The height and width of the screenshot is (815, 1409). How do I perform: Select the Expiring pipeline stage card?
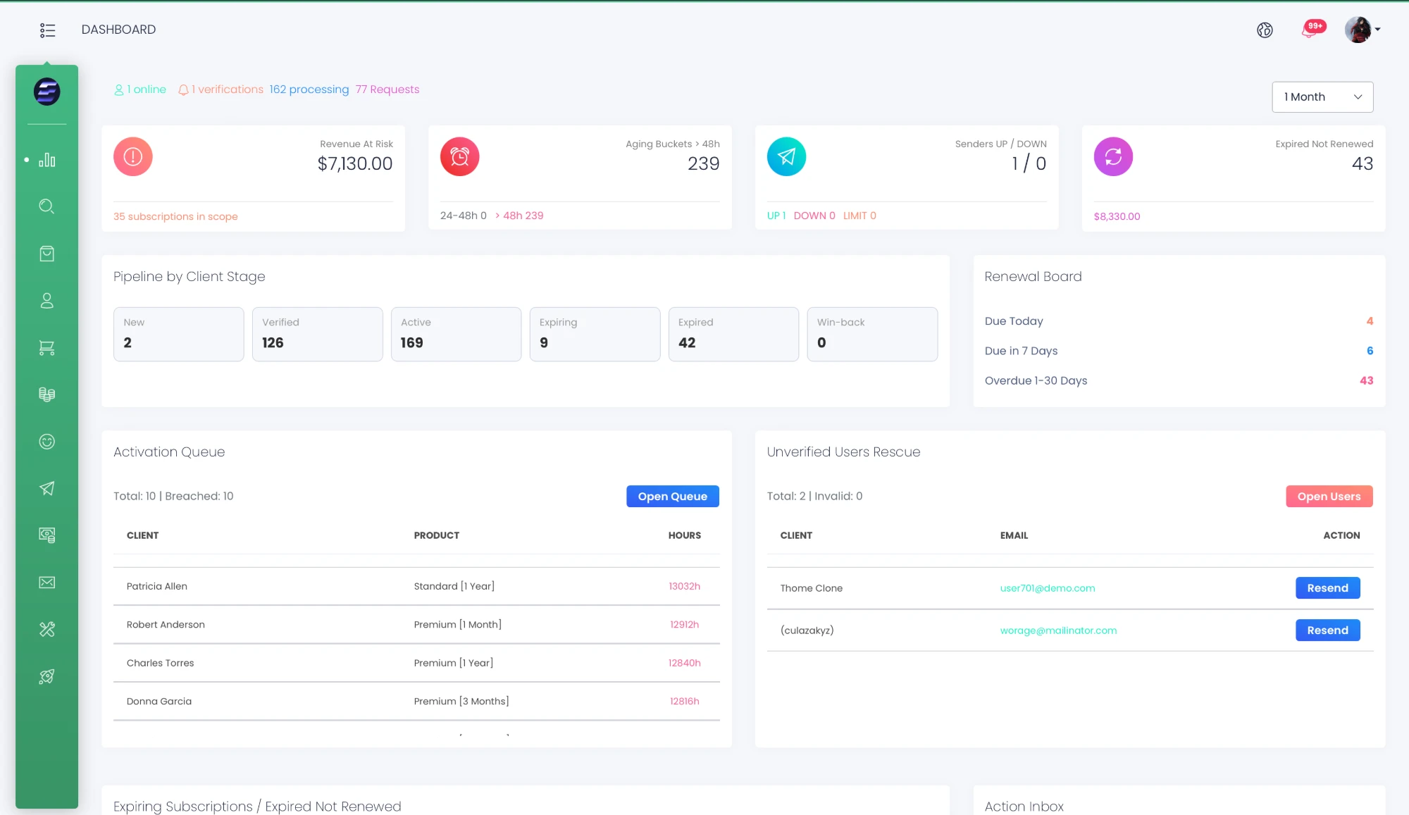click(x=595, y=334)
